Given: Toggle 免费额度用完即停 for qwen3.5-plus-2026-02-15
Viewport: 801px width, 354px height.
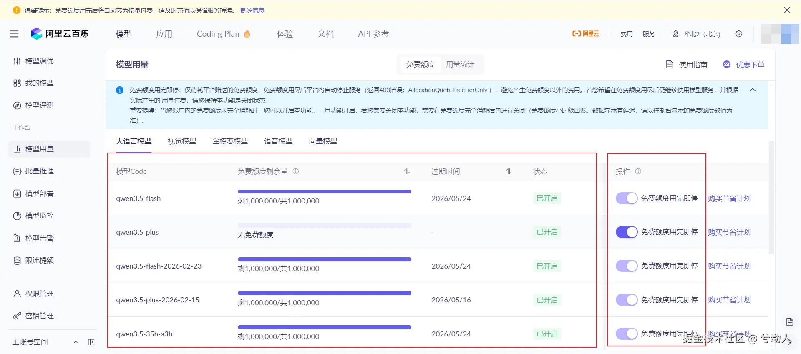Looking at the screenshot, I should coord(627,299).
